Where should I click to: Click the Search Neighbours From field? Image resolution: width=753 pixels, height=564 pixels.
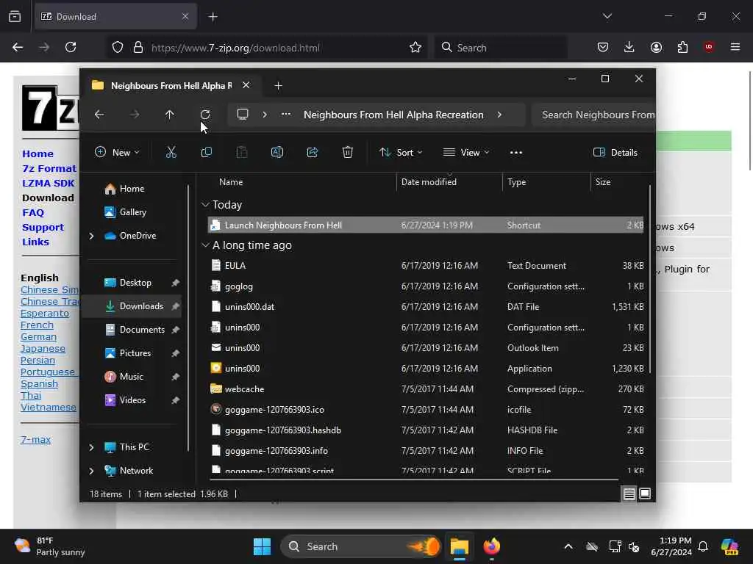click(593, 115)
